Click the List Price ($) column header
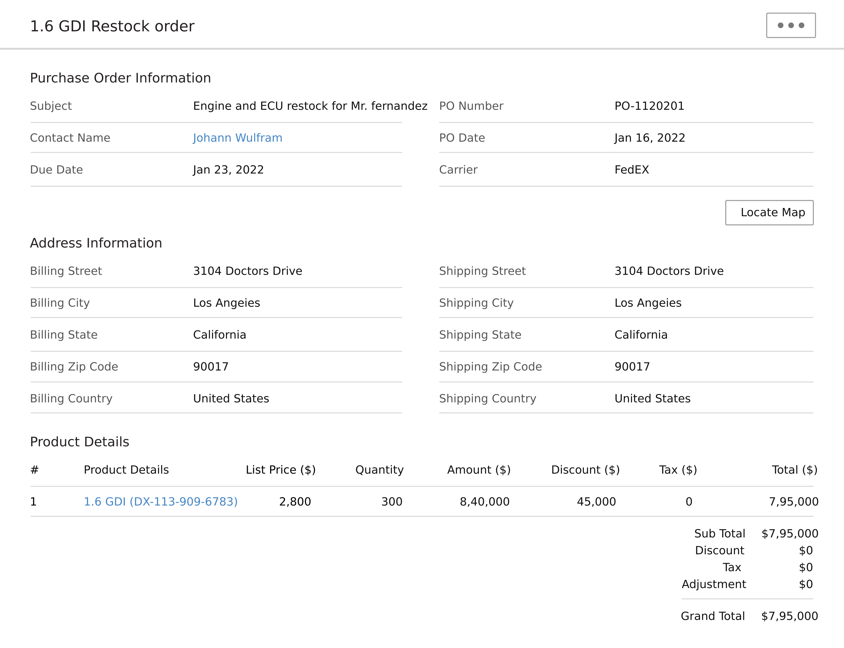844x648 pixels. [281, 470]
